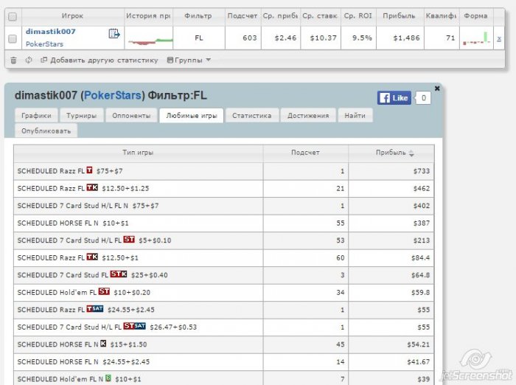This screenshot has width=516, height=385.
Task: Click the T icon in Razz $75+$7 row
Action: [89, 170]
